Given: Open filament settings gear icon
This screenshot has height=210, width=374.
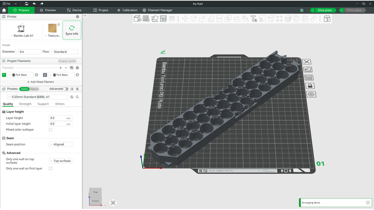Looking at the screenshot, I should coord(77,68).
